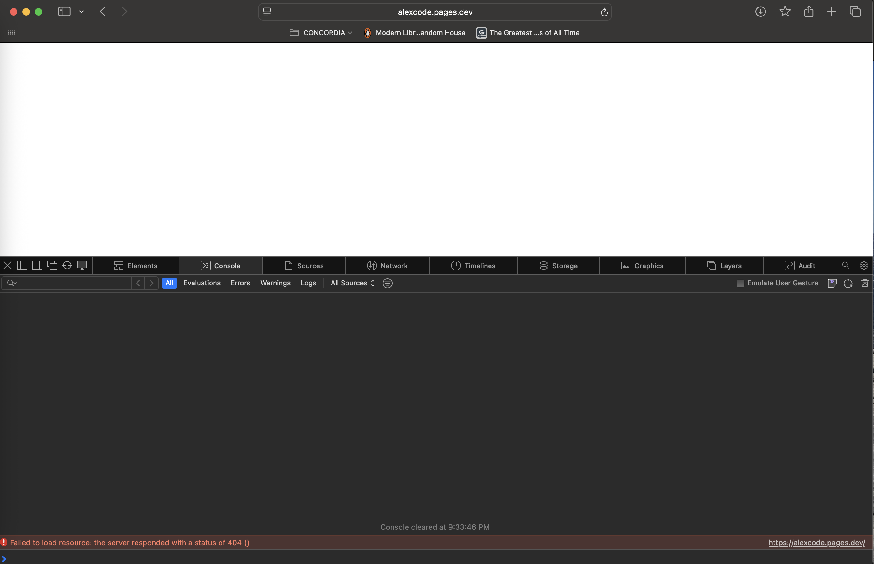Expand the All Sources dropdown
This screenshot has width=874, height=564.
click(x=352, y=283)
